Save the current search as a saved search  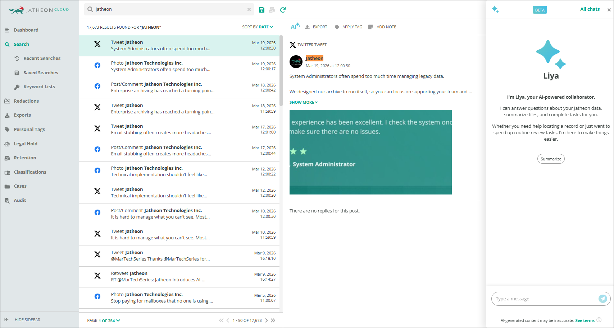point(261,9)
